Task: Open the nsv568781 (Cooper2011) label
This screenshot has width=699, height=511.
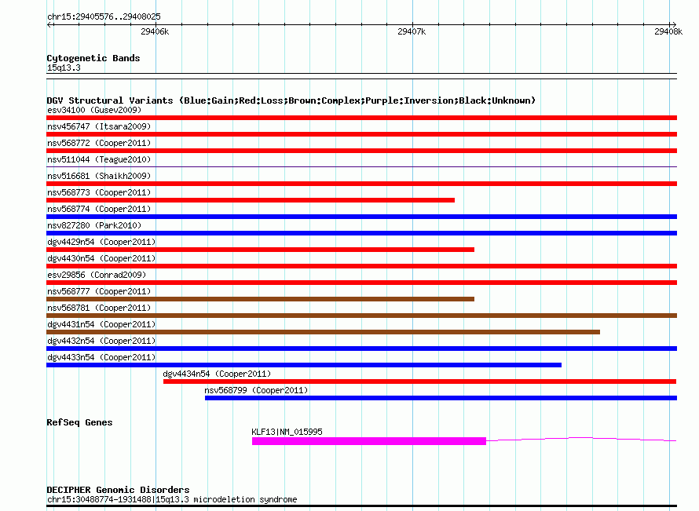Action: click(x=99, y=308)
